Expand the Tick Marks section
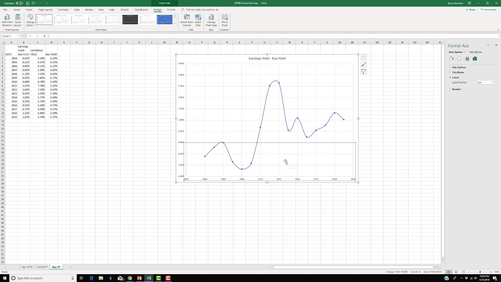 [457, 72]
